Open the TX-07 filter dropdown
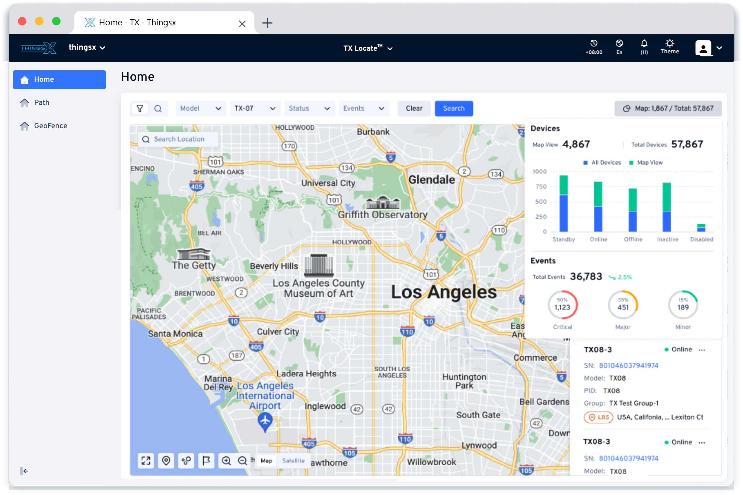 click(255, 109)
